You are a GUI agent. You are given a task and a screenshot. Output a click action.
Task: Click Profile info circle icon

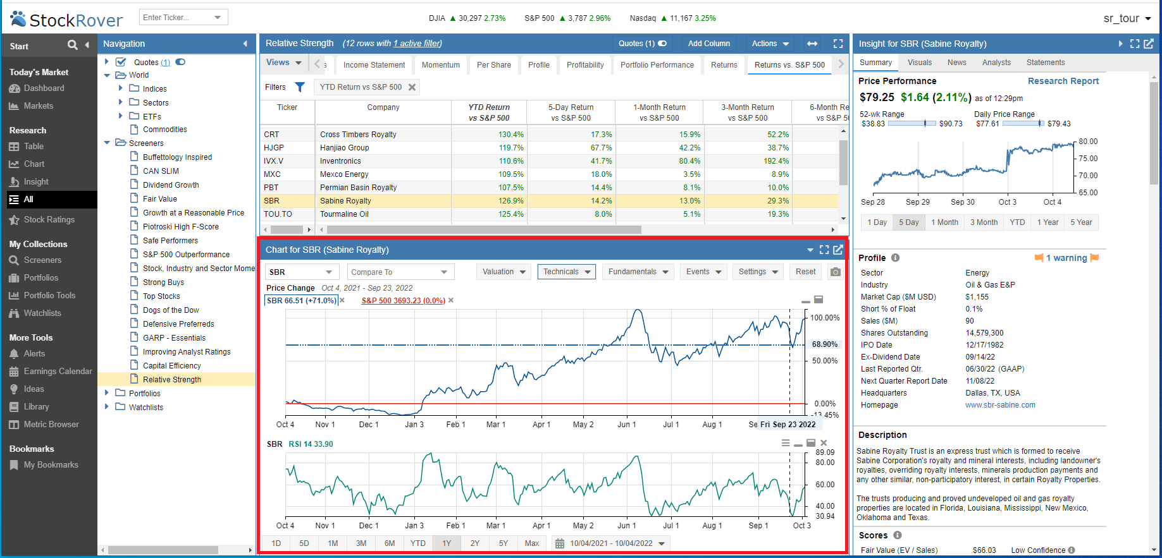[x=895, y=258]
